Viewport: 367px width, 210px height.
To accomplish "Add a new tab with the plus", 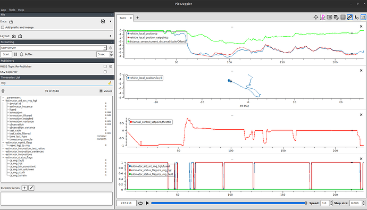I will (x=137, y=18).
